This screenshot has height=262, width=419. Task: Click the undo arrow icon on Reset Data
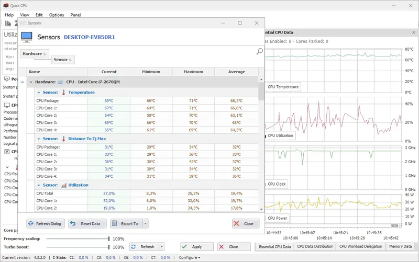click(73, 223)
